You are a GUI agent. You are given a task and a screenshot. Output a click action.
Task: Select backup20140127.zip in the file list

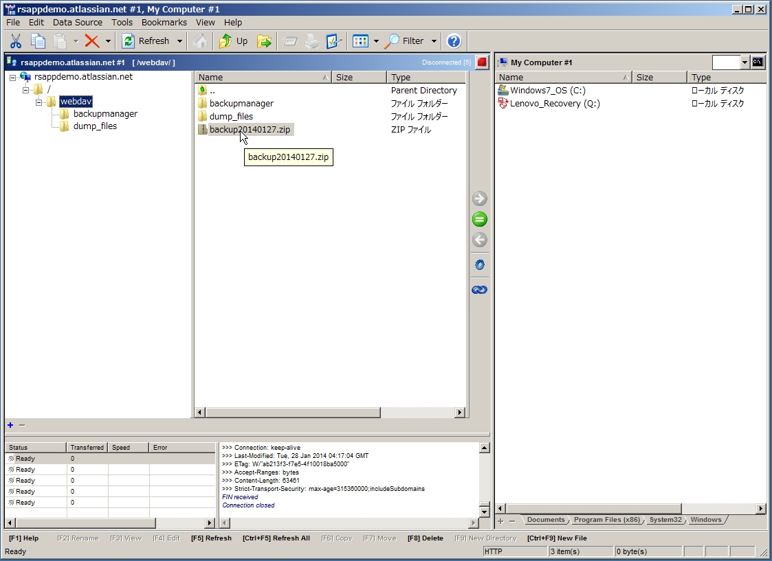[x=250, y=130]
